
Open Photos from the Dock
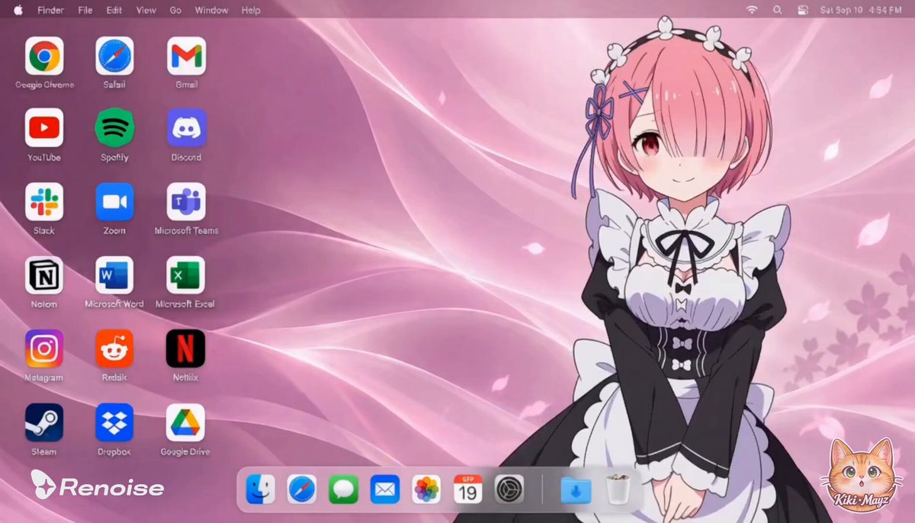pyautogui.click(x=426, y=489)
